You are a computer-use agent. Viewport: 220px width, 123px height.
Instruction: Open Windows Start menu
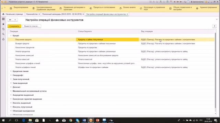pyautogui.click(x=3, y=120)
